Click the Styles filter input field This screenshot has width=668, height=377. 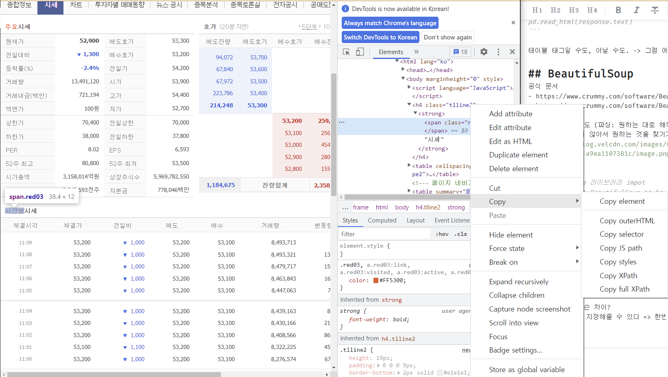click(384, 234)
